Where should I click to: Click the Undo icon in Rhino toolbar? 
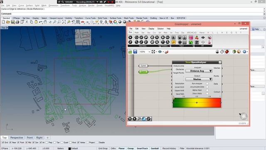[x=41, y=22]
